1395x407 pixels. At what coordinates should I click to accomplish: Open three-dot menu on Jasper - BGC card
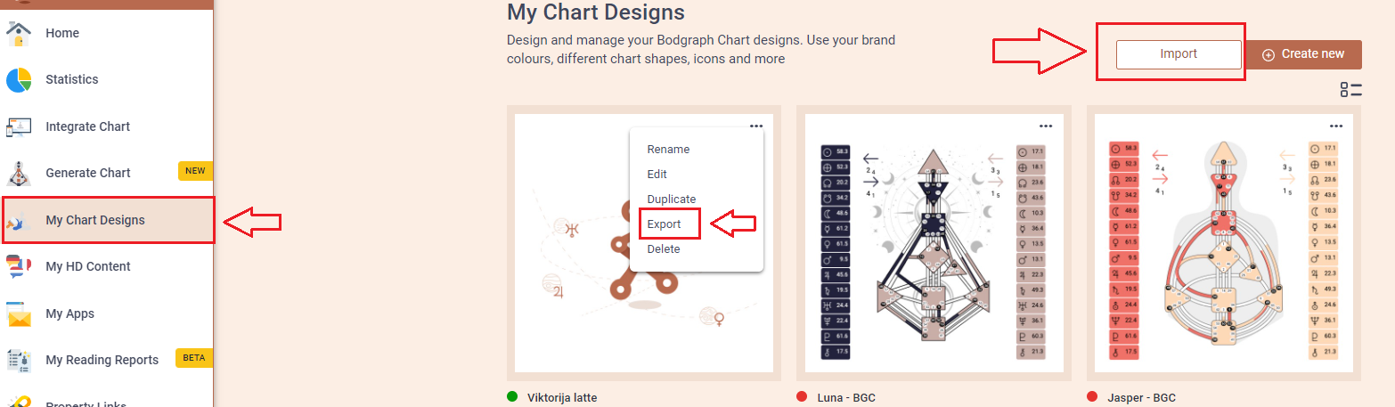1336,126
